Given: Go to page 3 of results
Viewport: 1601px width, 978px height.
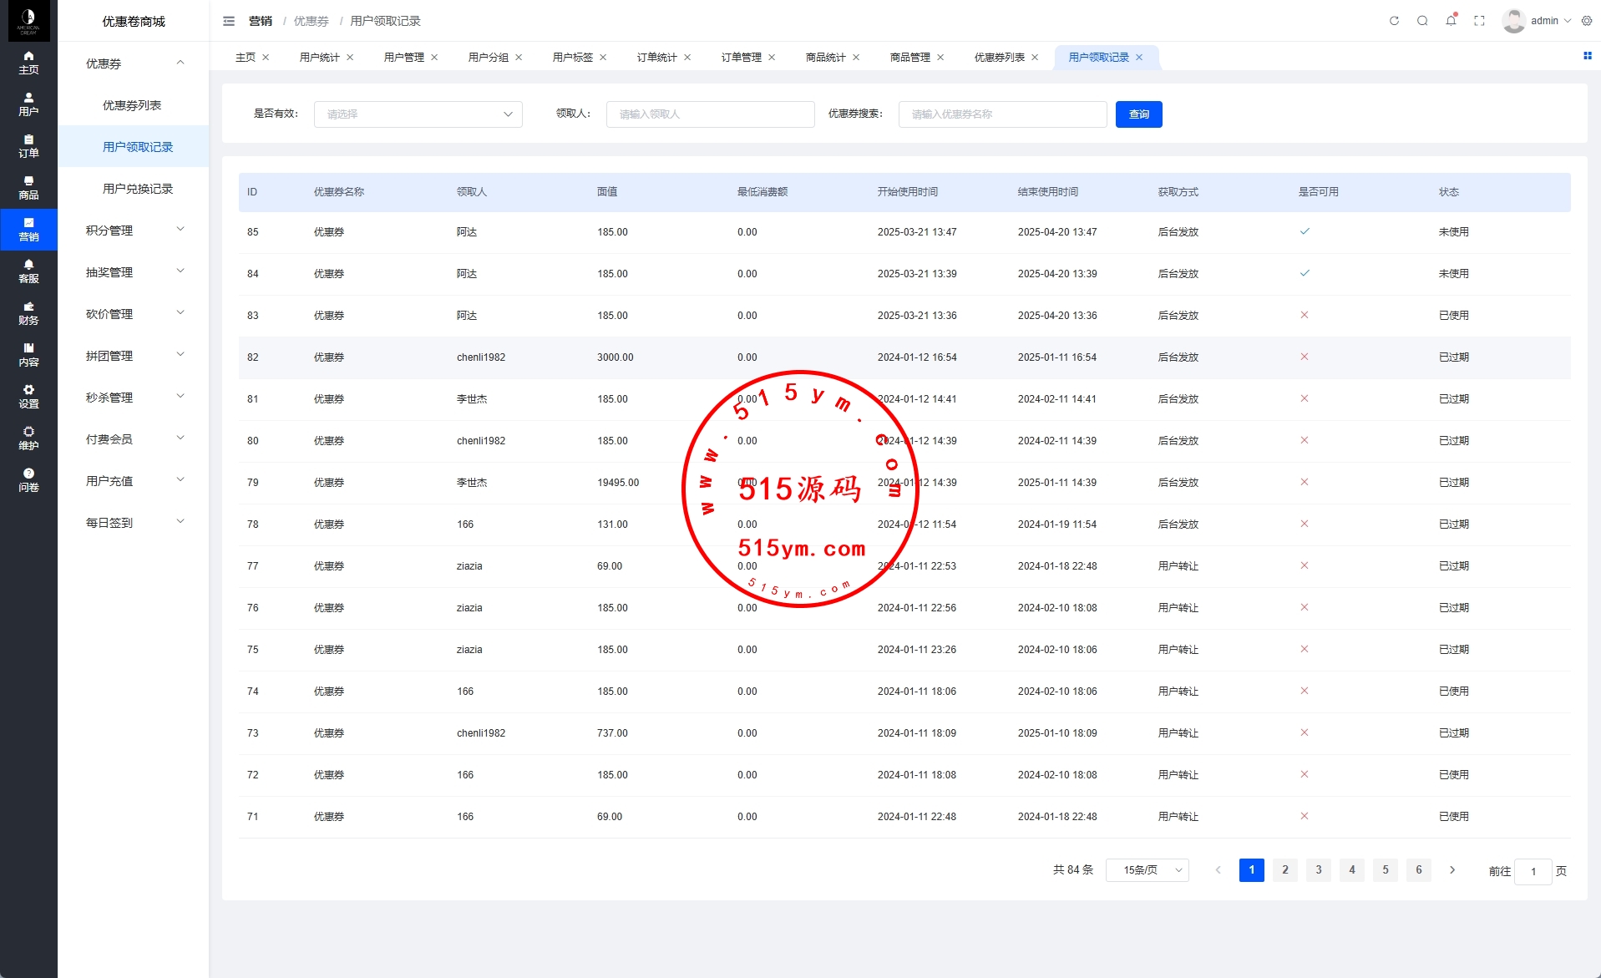Looking at the screenshot, I should [1318, 870].
